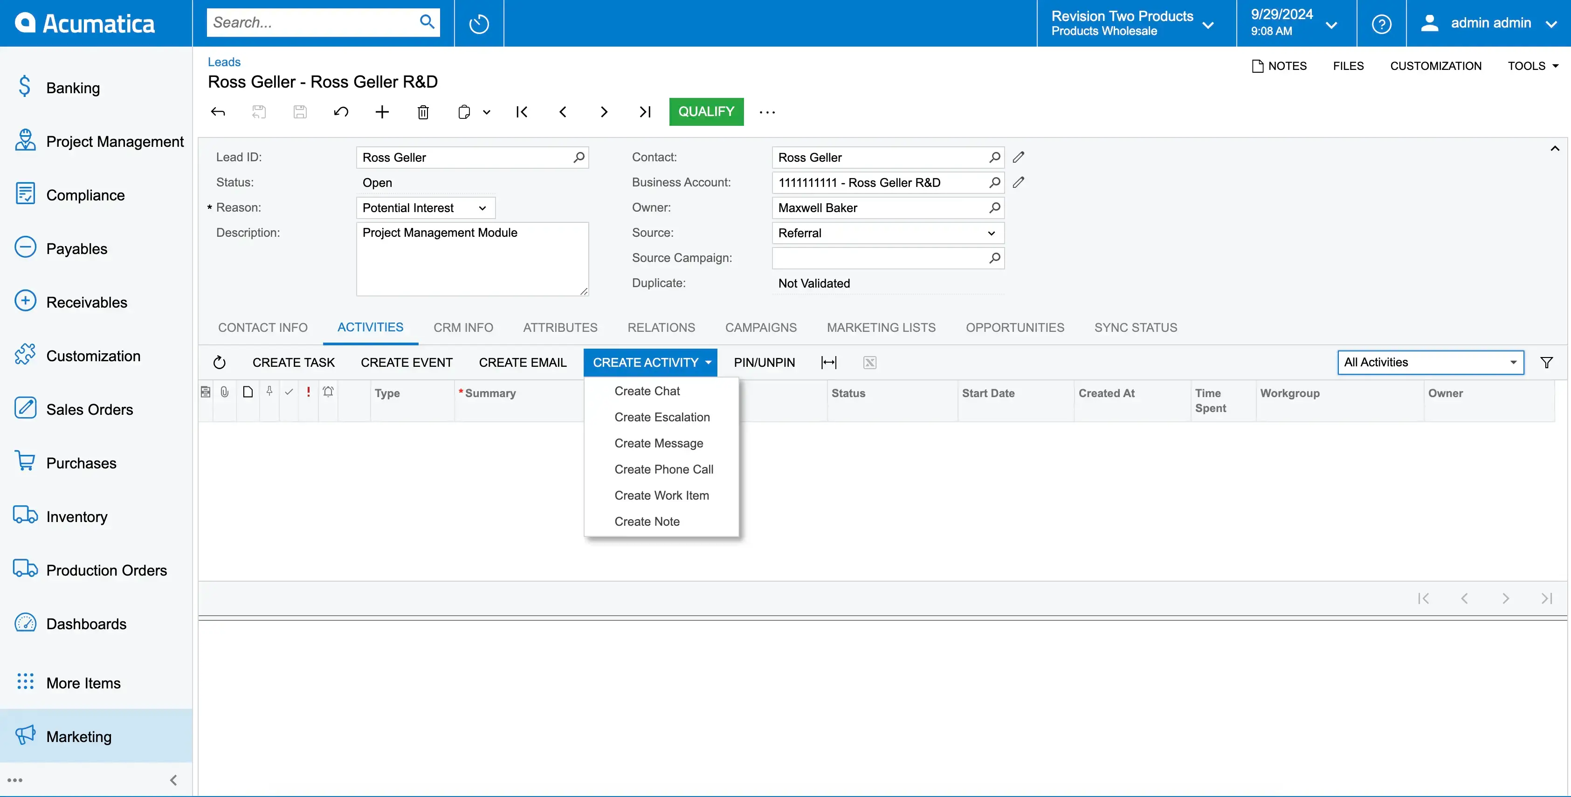Image resolution: width=1571 pixels, height=797 pixels.
Task: Select Create Phone Call activity option
Action: tap(662, 468)
